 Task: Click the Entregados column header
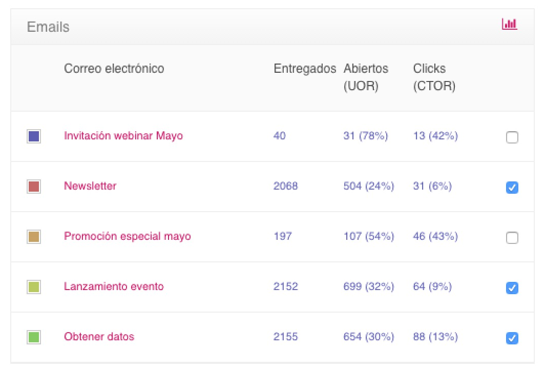(x=305, y=69)
